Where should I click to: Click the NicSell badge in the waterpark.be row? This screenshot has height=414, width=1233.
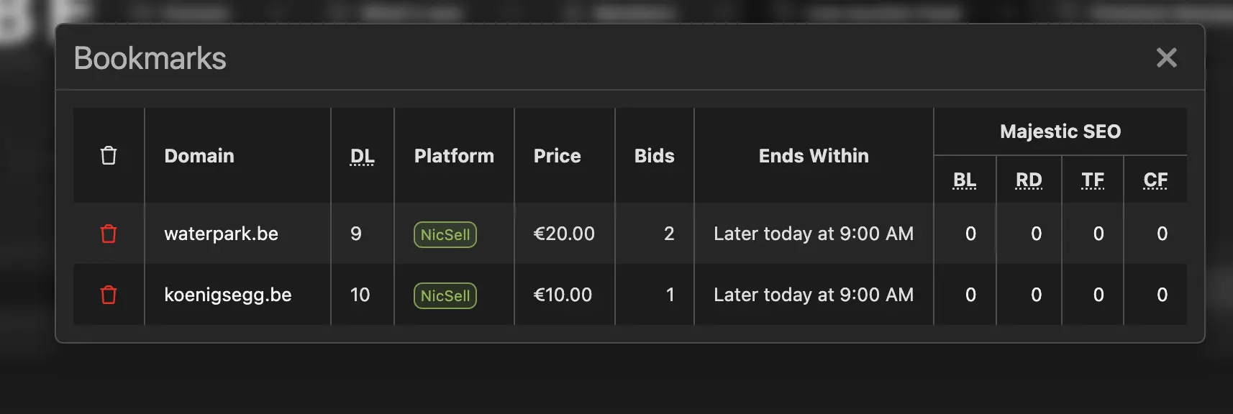click(445, 234)
